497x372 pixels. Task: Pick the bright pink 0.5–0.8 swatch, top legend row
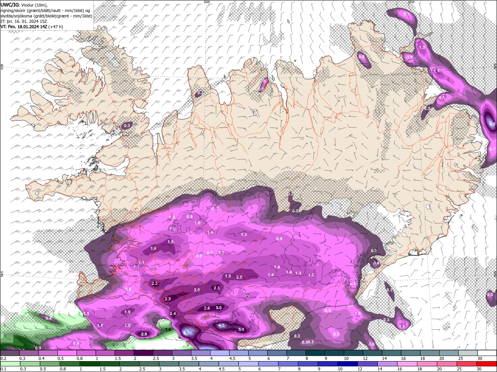pyautogui.click(x=68, y=353)
